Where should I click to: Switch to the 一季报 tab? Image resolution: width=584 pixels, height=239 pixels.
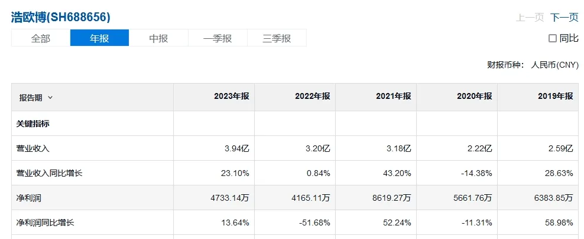pyautogui.click(x=218, y=38)
